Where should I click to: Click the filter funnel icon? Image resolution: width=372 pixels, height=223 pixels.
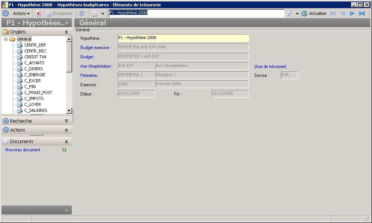click(x=289, y=13)
